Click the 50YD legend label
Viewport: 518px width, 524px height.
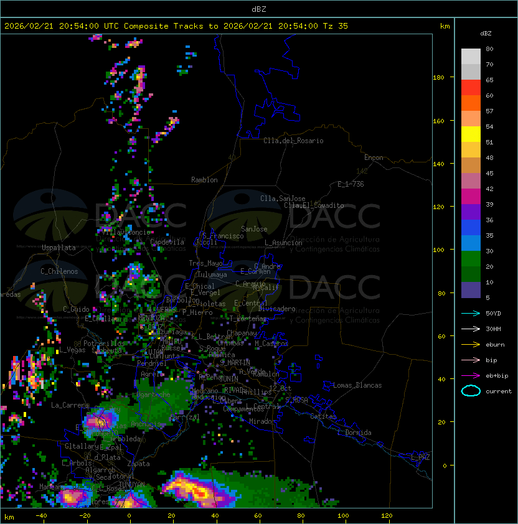(493, 313)
